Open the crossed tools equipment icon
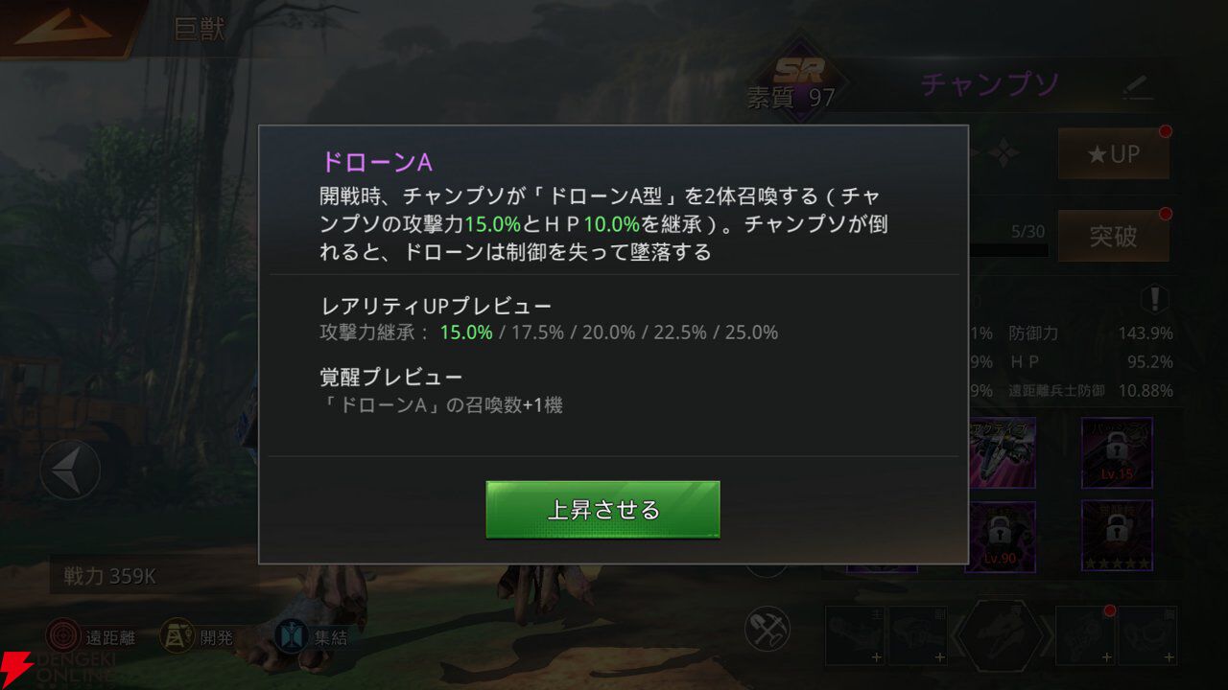The width and height of the screenshot is (1228, 690). [767, 629]
